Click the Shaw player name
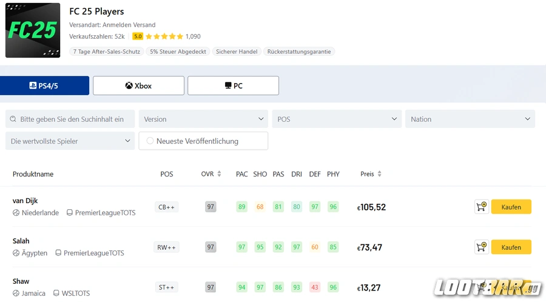Screen dimensions: 546x302 [21, 281]
